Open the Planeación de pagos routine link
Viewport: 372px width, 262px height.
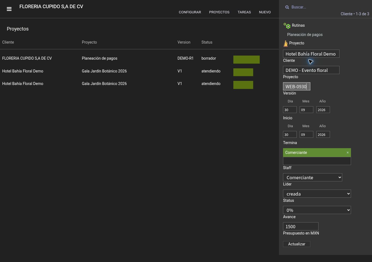tap(305, 35)
